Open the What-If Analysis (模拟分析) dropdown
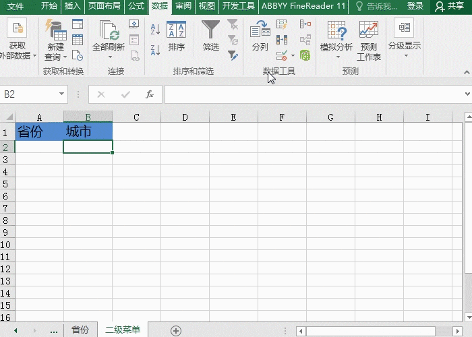 click(336, 40)
